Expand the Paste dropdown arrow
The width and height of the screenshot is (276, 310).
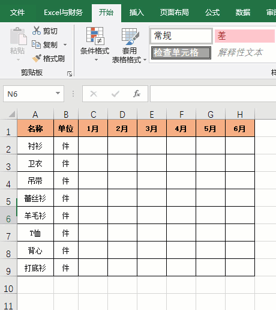18,59
